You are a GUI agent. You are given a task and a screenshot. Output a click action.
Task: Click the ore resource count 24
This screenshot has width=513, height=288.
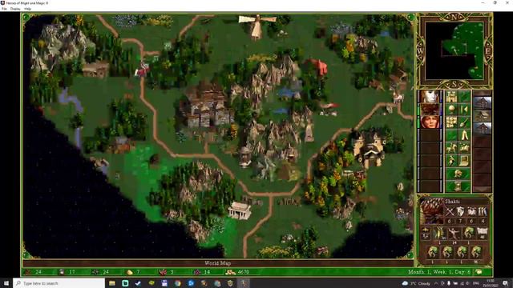(x=106, y=272)
